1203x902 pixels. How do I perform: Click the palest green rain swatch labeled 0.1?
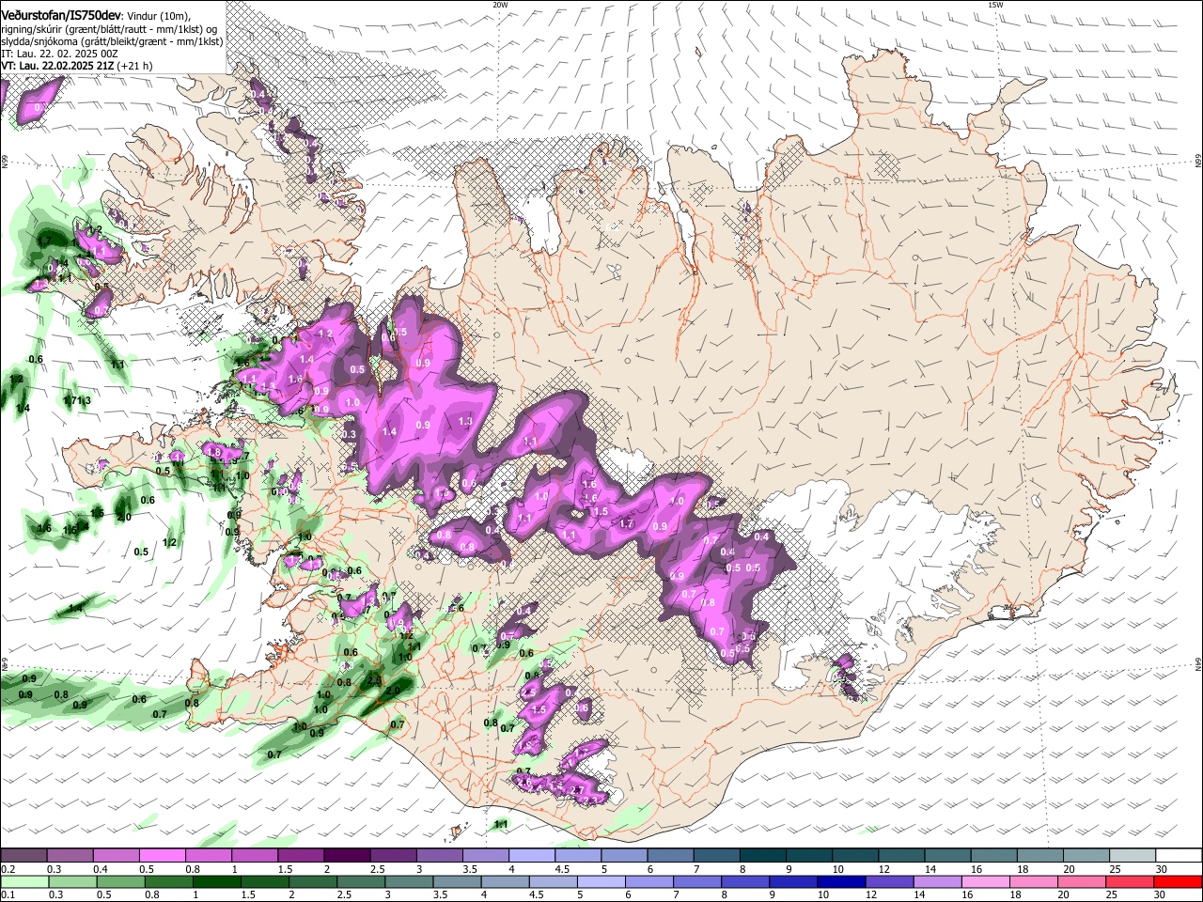pyautogui.click(x=23, y=881)
